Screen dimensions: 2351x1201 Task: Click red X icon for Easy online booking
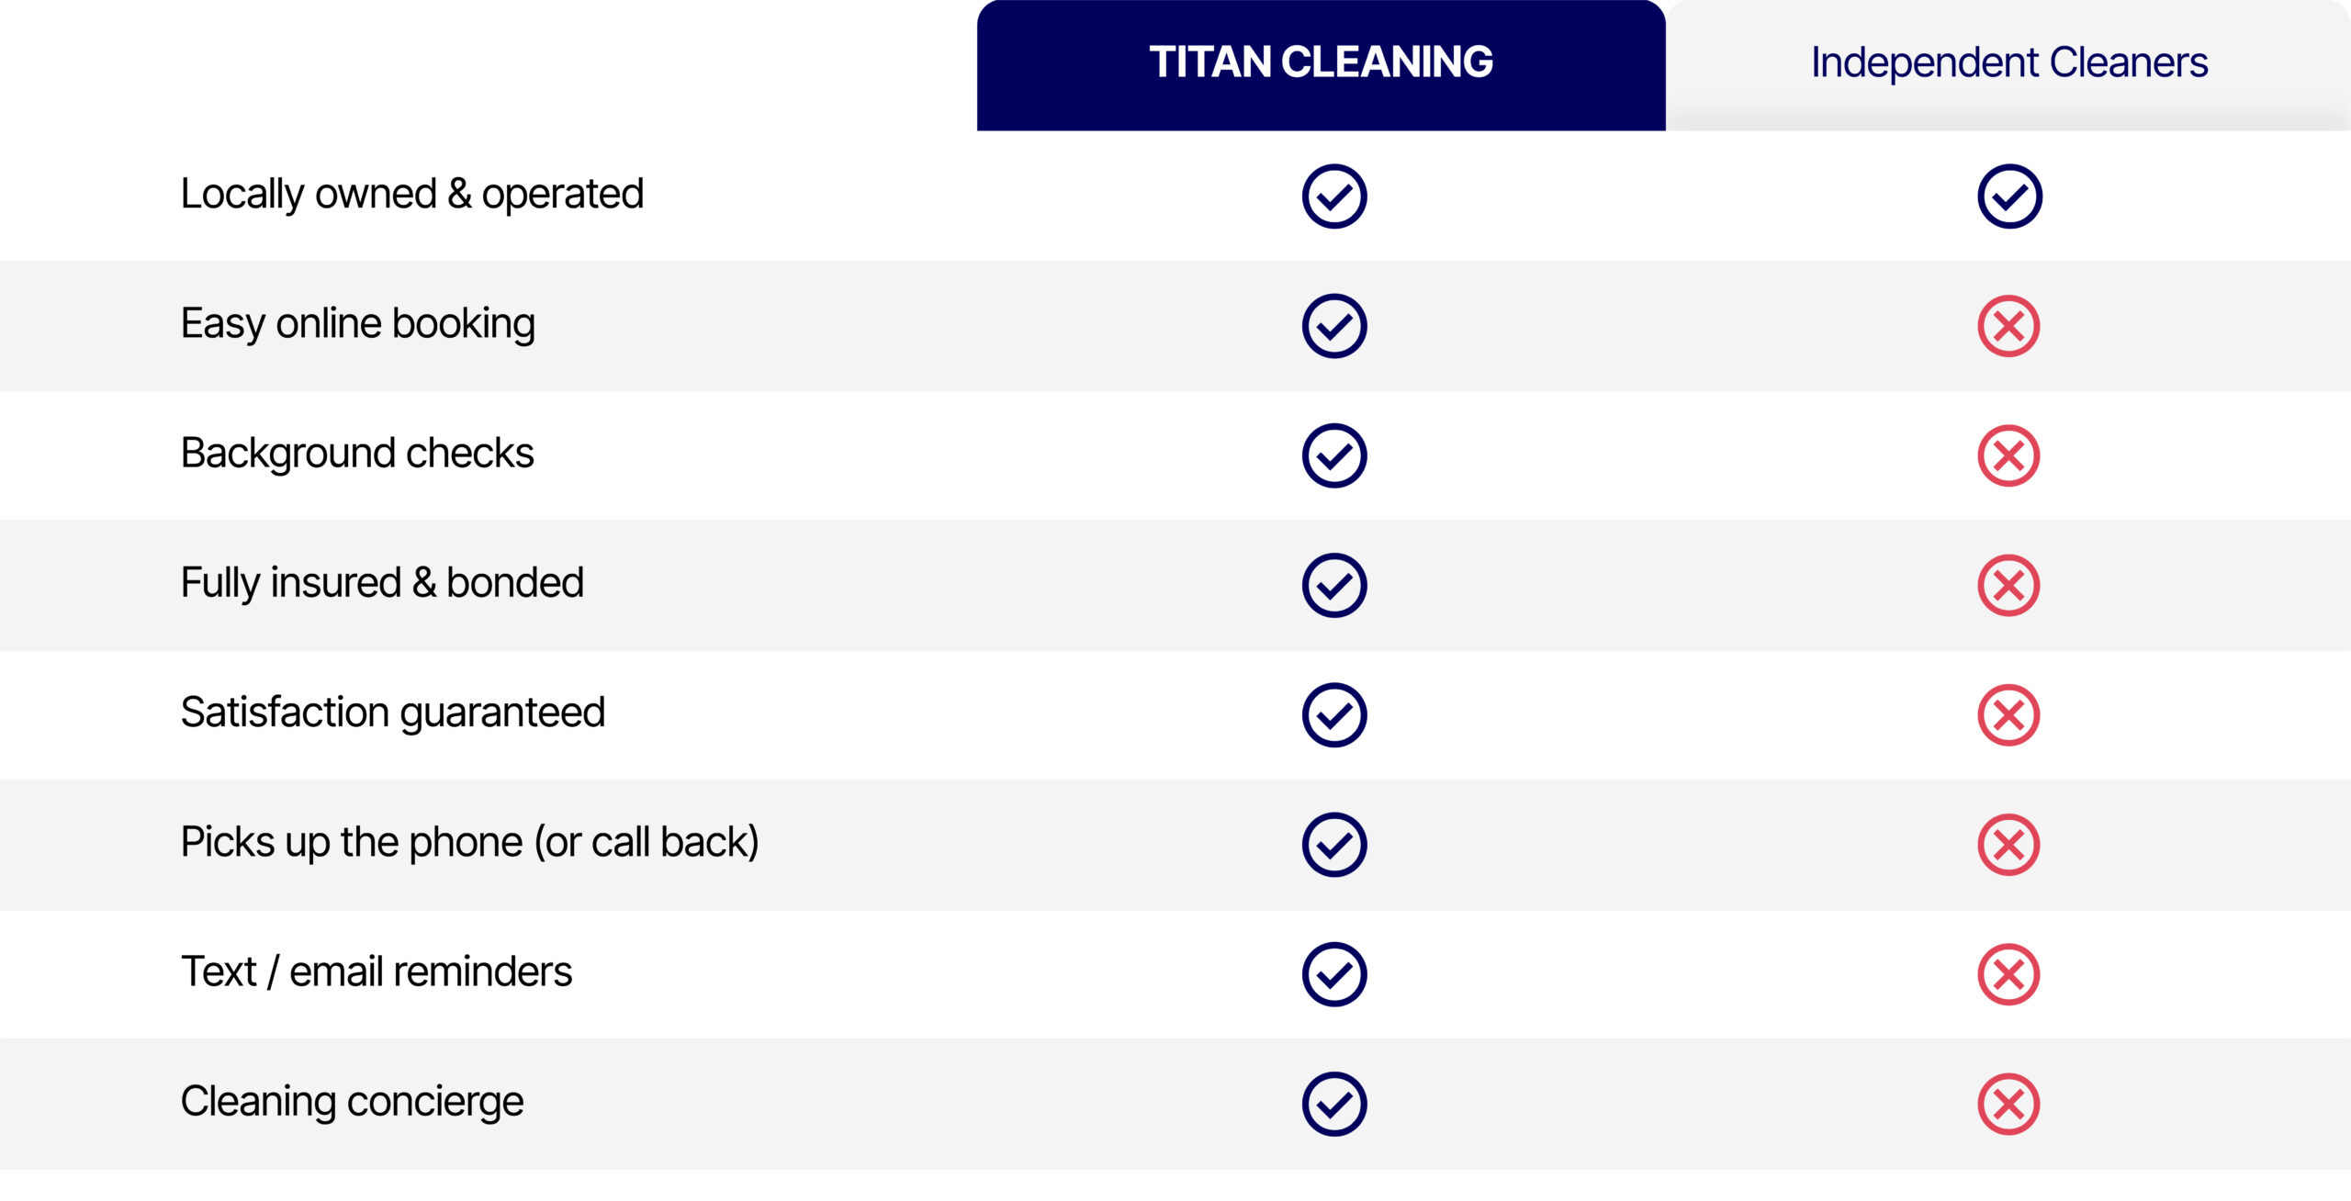(x=2008, y=326)
